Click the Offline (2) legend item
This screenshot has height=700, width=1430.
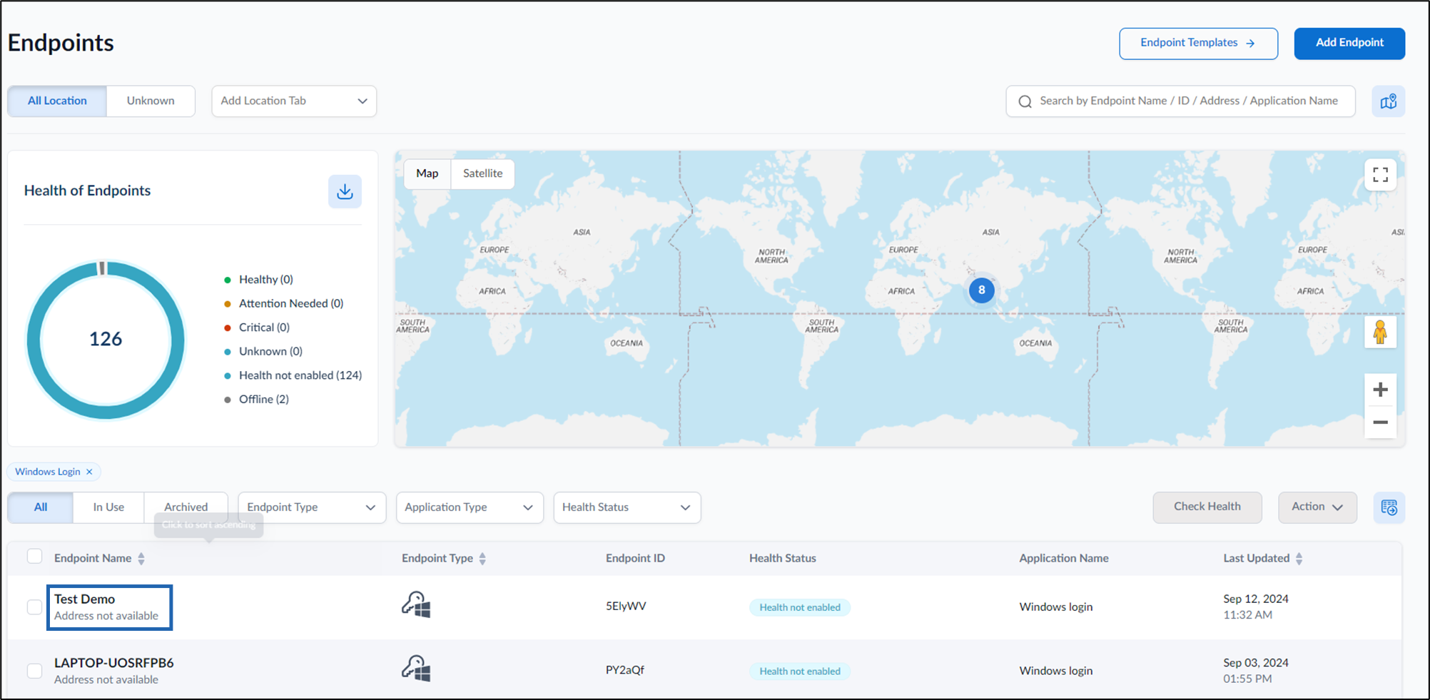257,400
